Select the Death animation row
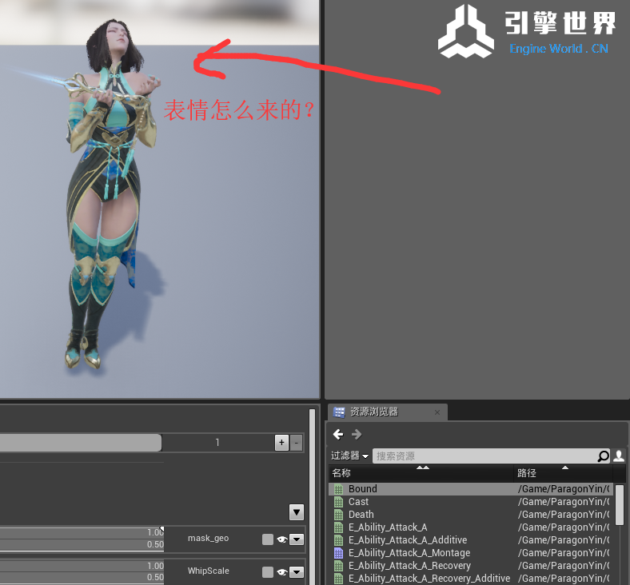Image resolution: width=630 pixels, height=585 pixels. [470, 515]
